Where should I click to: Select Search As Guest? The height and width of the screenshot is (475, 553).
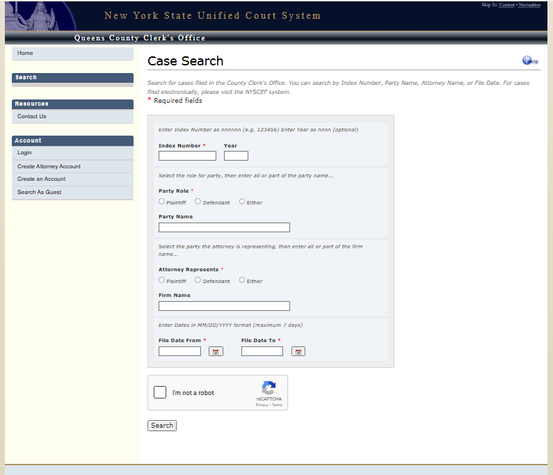click(39, 193)
